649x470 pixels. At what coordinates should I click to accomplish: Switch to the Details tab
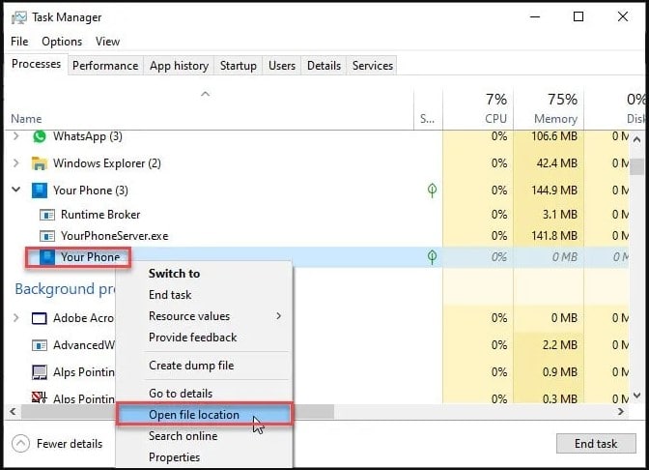click(324, 66)
